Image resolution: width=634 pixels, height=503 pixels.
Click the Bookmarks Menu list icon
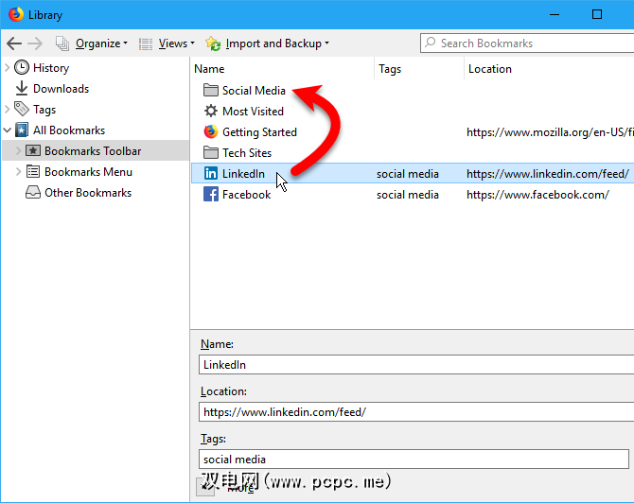tap(33, 172)
